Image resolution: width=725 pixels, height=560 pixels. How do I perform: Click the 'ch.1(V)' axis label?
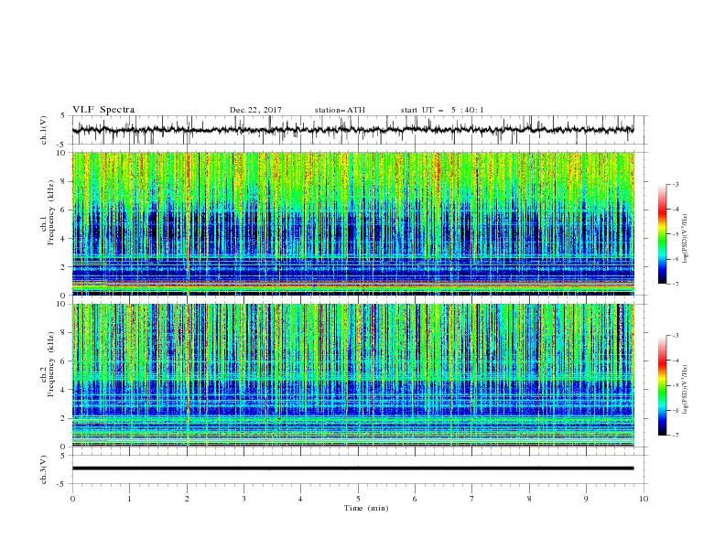tap(44, 130)
